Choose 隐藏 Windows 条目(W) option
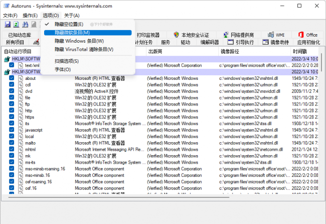This screenshot has height=224, width=326. 88,41
